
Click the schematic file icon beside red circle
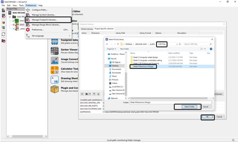click(17, 25)
